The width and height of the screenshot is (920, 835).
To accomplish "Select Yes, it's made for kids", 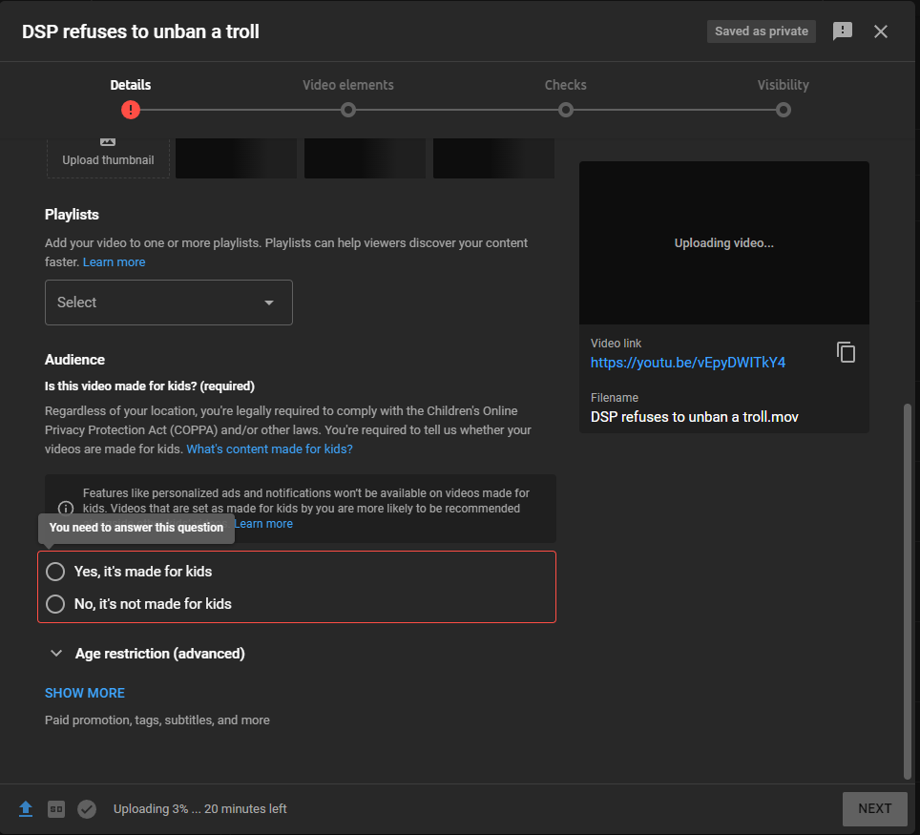I will tap(55, 572).
